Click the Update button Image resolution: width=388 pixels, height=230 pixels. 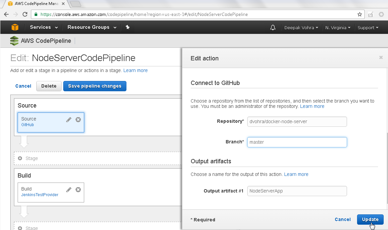(x=370, y=219)
